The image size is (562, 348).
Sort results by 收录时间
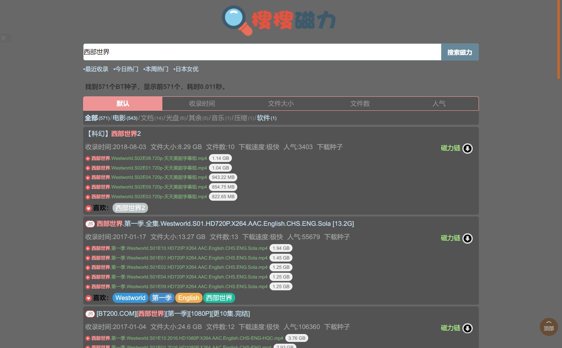202,104
